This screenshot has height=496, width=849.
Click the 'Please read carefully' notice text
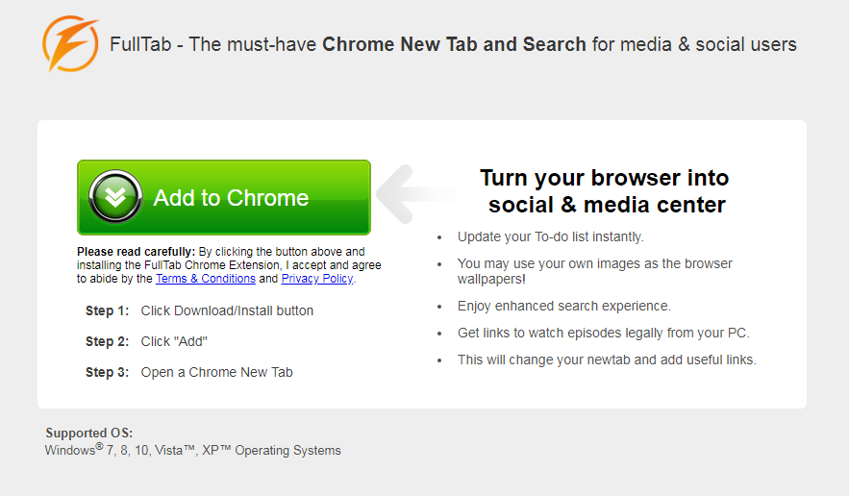pos(229,265)
